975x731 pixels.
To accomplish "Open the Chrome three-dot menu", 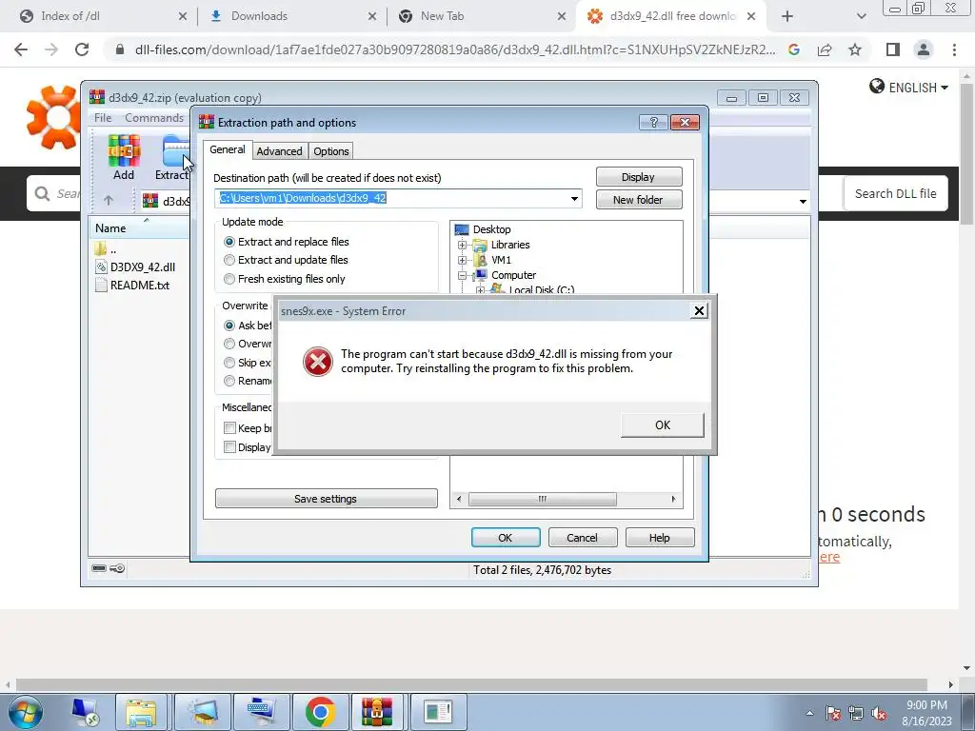I will click(954, 49).
